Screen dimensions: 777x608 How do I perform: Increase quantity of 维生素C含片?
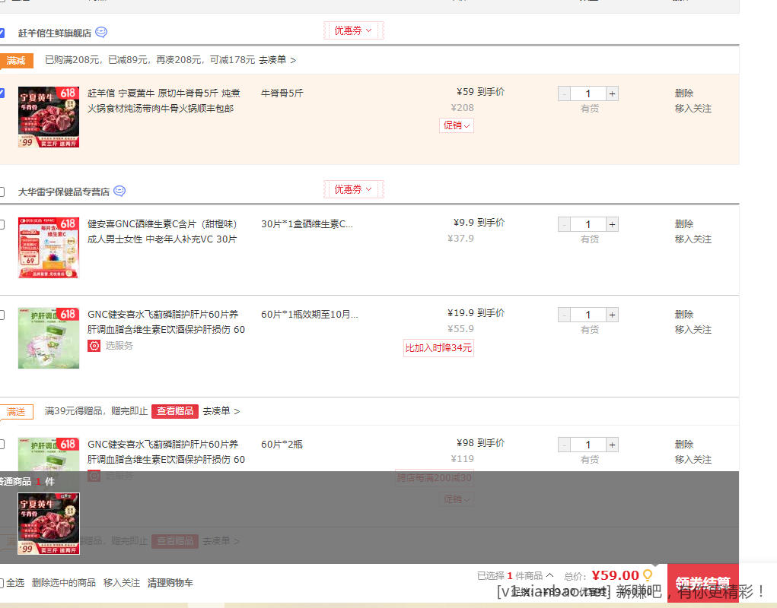pyautogui.click(x=612, y=224)
